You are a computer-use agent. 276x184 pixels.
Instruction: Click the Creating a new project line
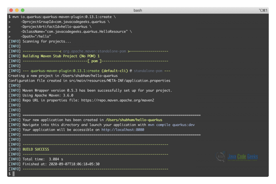(x=63, y=76)
